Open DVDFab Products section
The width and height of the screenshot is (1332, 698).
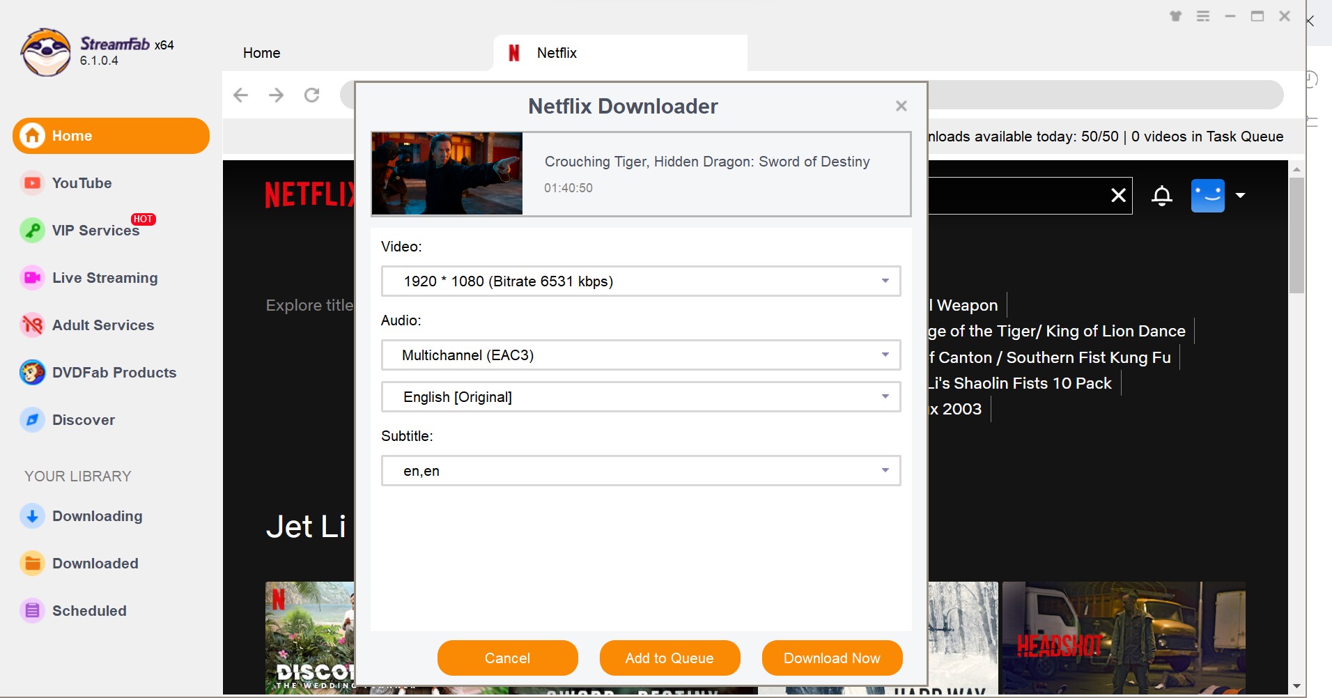(114, 373)
